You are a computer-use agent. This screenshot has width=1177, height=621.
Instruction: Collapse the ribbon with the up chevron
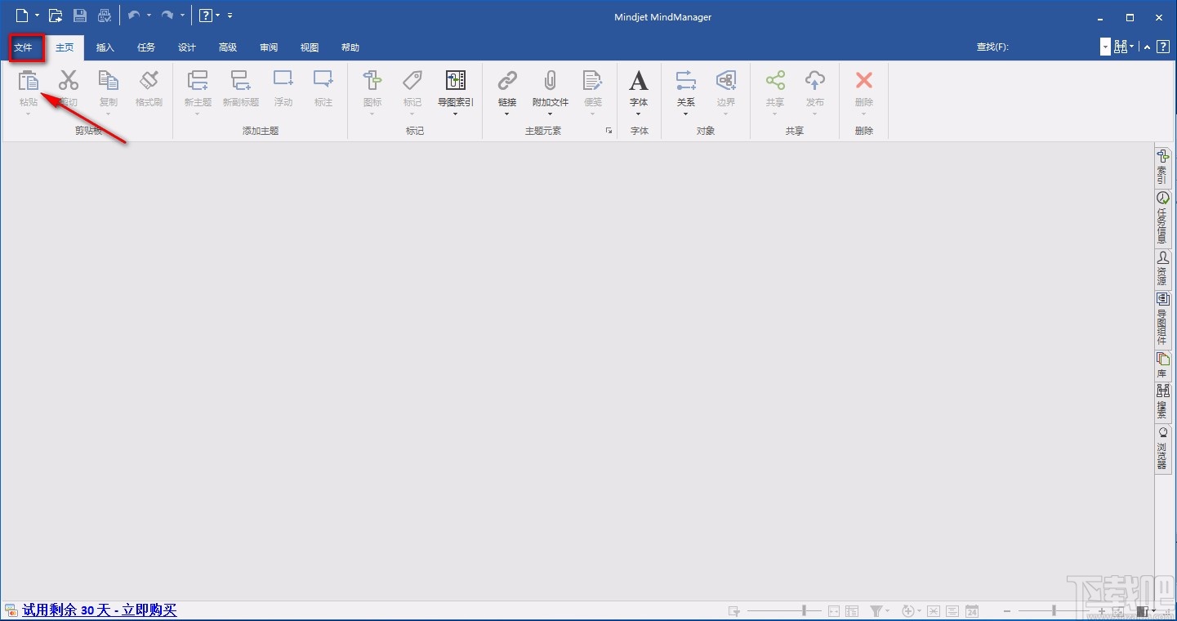1147,47
